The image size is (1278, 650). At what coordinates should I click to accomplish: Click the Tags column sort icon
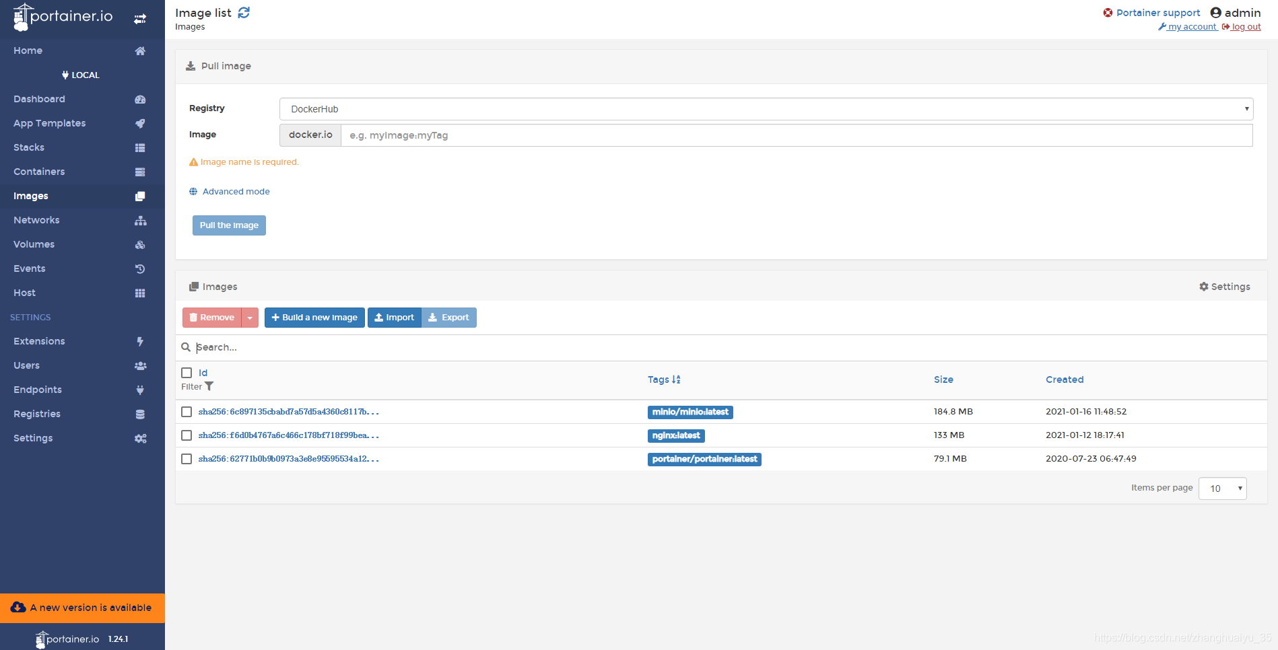[x=676, y=380]
